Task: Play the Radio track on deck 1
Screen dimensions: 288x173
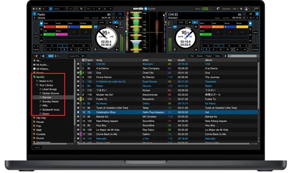Action: pos(115,23)
